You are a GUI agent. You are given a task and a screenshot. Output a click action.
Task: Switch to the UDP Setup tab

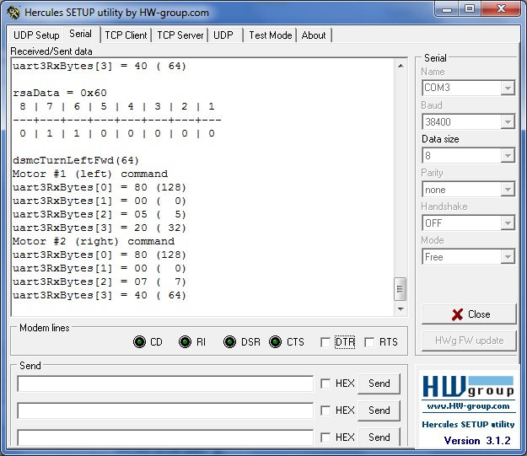(36, 35)
